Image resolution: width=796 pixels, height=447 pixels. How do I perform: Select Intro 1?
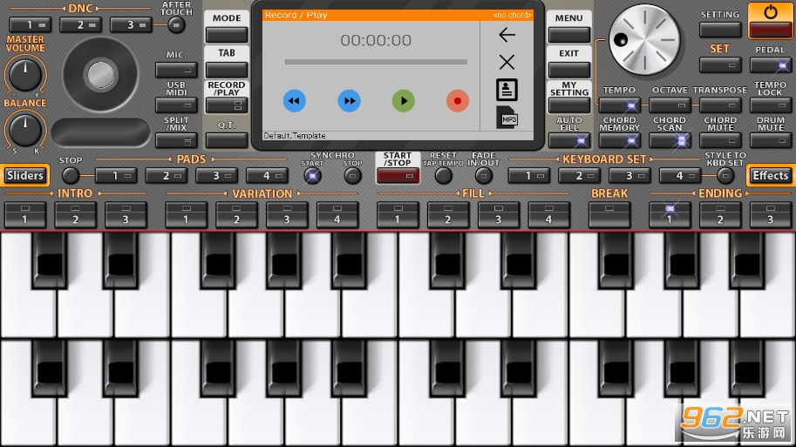point(25,214)
